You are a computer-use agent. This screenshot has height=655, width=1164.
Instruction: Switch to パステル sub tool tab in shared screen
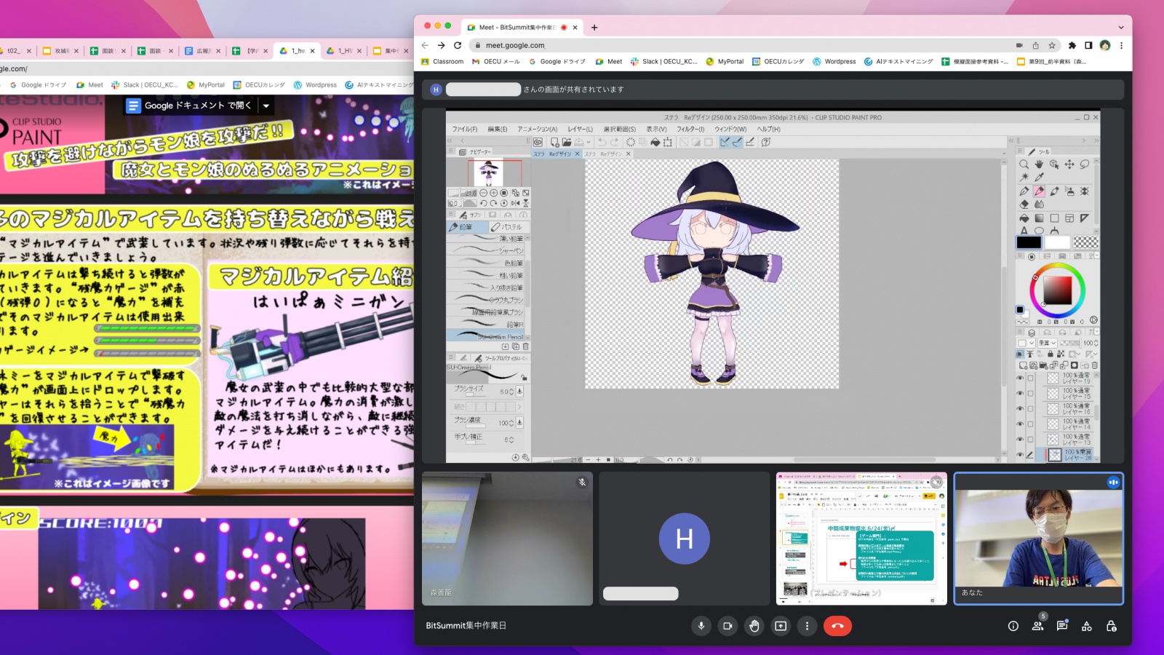pos(508,227)
